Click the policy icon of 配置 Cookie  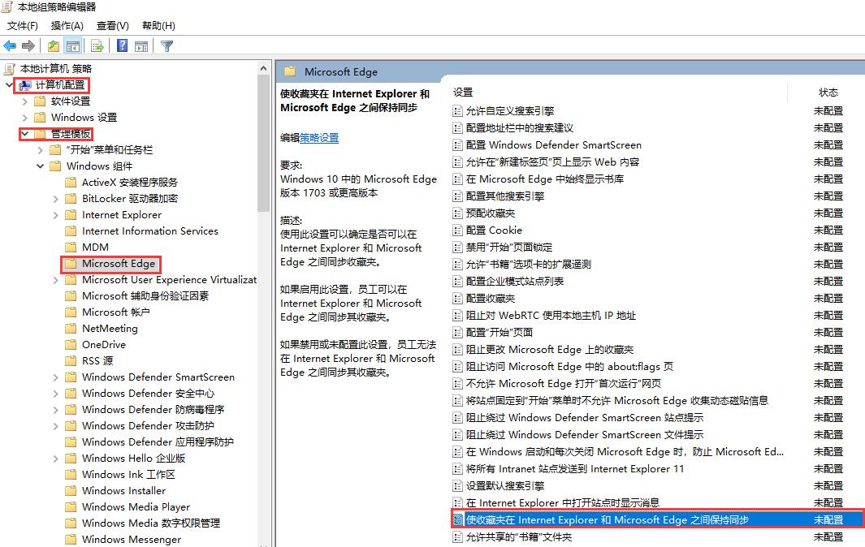pyautogui.click(x=457, y=230)
